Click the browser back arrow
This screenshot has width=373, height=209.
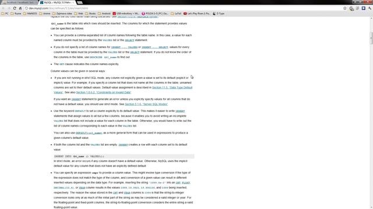pos(3,8)
